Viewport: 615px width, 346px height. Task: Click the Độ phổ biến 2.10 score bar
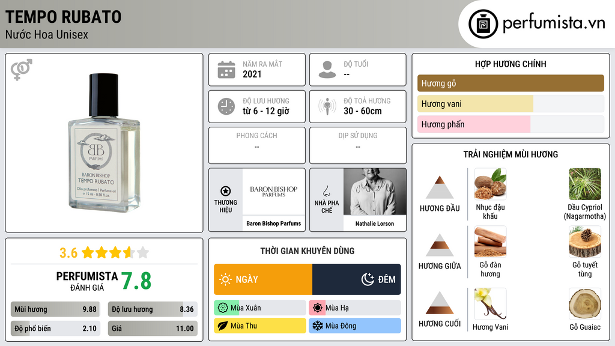tap(55, 329)
